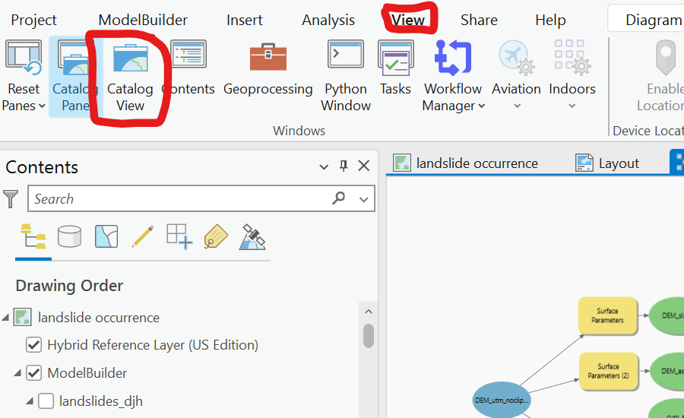Viewport: 684px width, 418px height.
Task: Click the Drawing Order heading
Action: click(x=69, y=286)
